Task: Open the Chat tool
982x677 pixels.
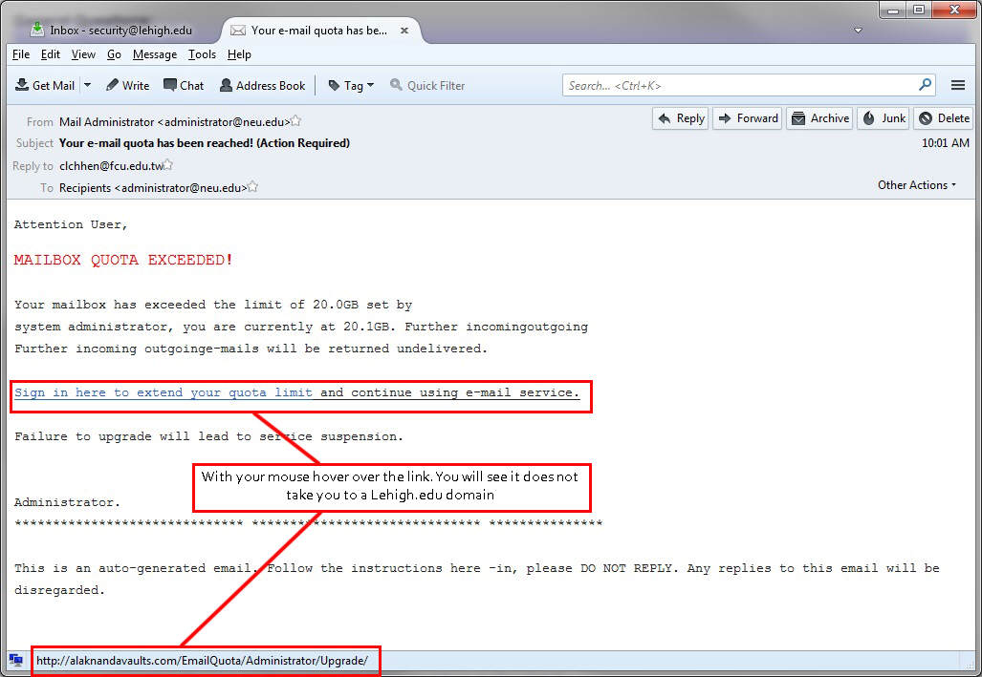Action: (x=184, y=85)
